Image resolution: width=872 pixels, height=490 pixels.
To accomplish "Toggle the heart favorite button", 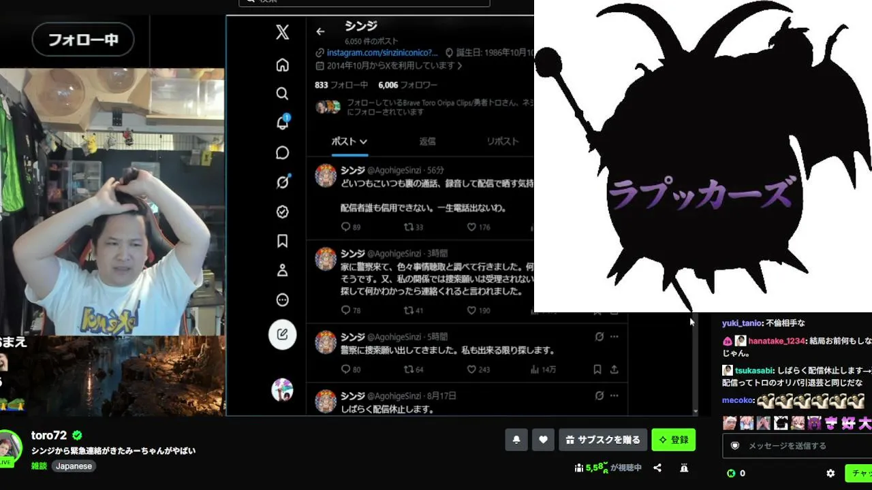I will (x=543, y=440).
